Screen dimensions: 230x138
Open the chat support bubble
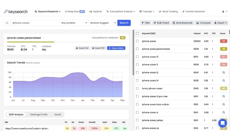click(x=223, y=123)
